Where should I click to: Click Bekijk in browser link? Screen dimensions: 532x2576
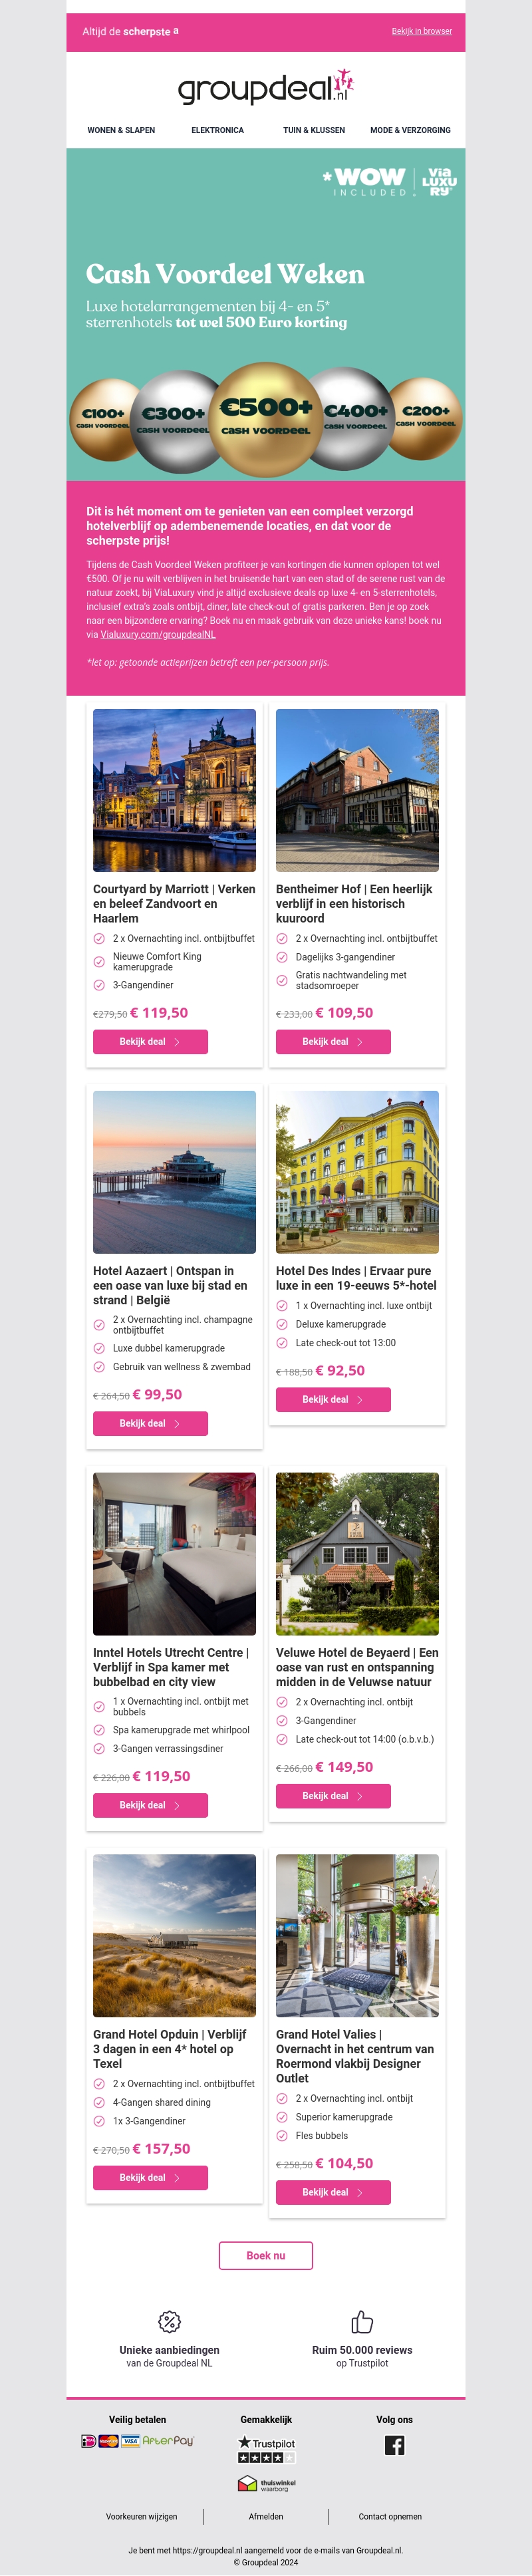coord(422,31)
